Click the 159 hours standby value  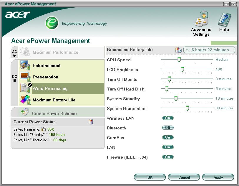pyautogui.click(x=57, y=135)
